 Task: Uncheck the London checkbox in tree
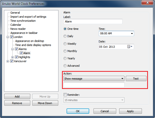pyautogui.click(x=12, y=37)
